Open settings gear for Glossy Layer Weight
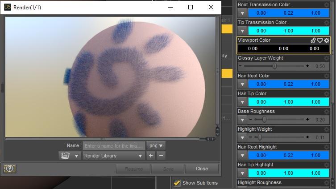The image size is (336, 189). (x=326, y=58)
